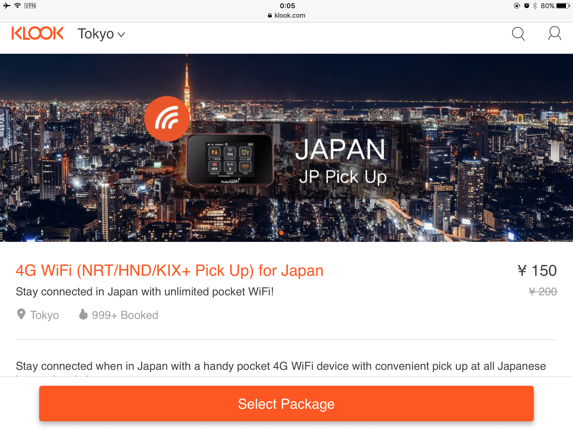Tap the orange WiFi signal badge
This screenshot has width=573, height=430.
tap(167, 119)
